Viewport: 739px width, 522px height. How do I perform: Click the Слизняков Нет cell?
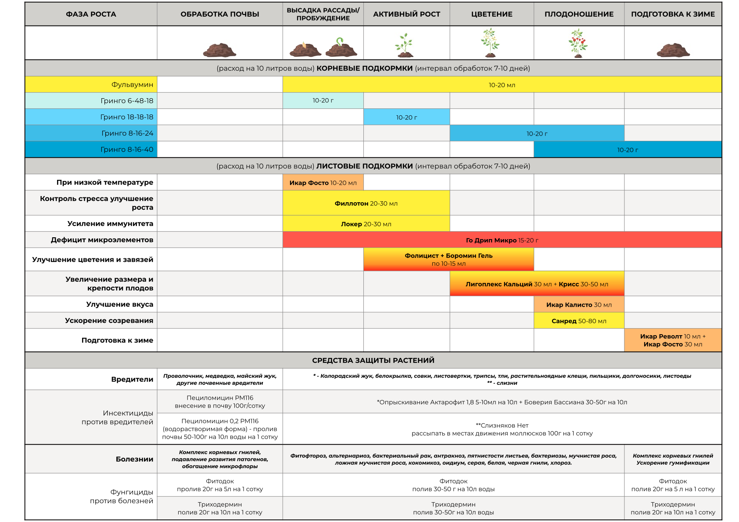502,429
